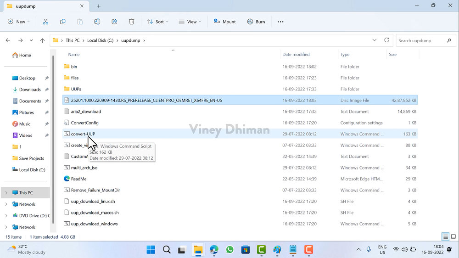Click the Mount button
This screenshot has width=459, height=258.
pos(225,22)
